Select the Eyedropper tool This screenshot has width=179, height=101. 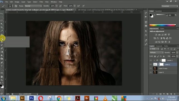(x=2, y=31)
